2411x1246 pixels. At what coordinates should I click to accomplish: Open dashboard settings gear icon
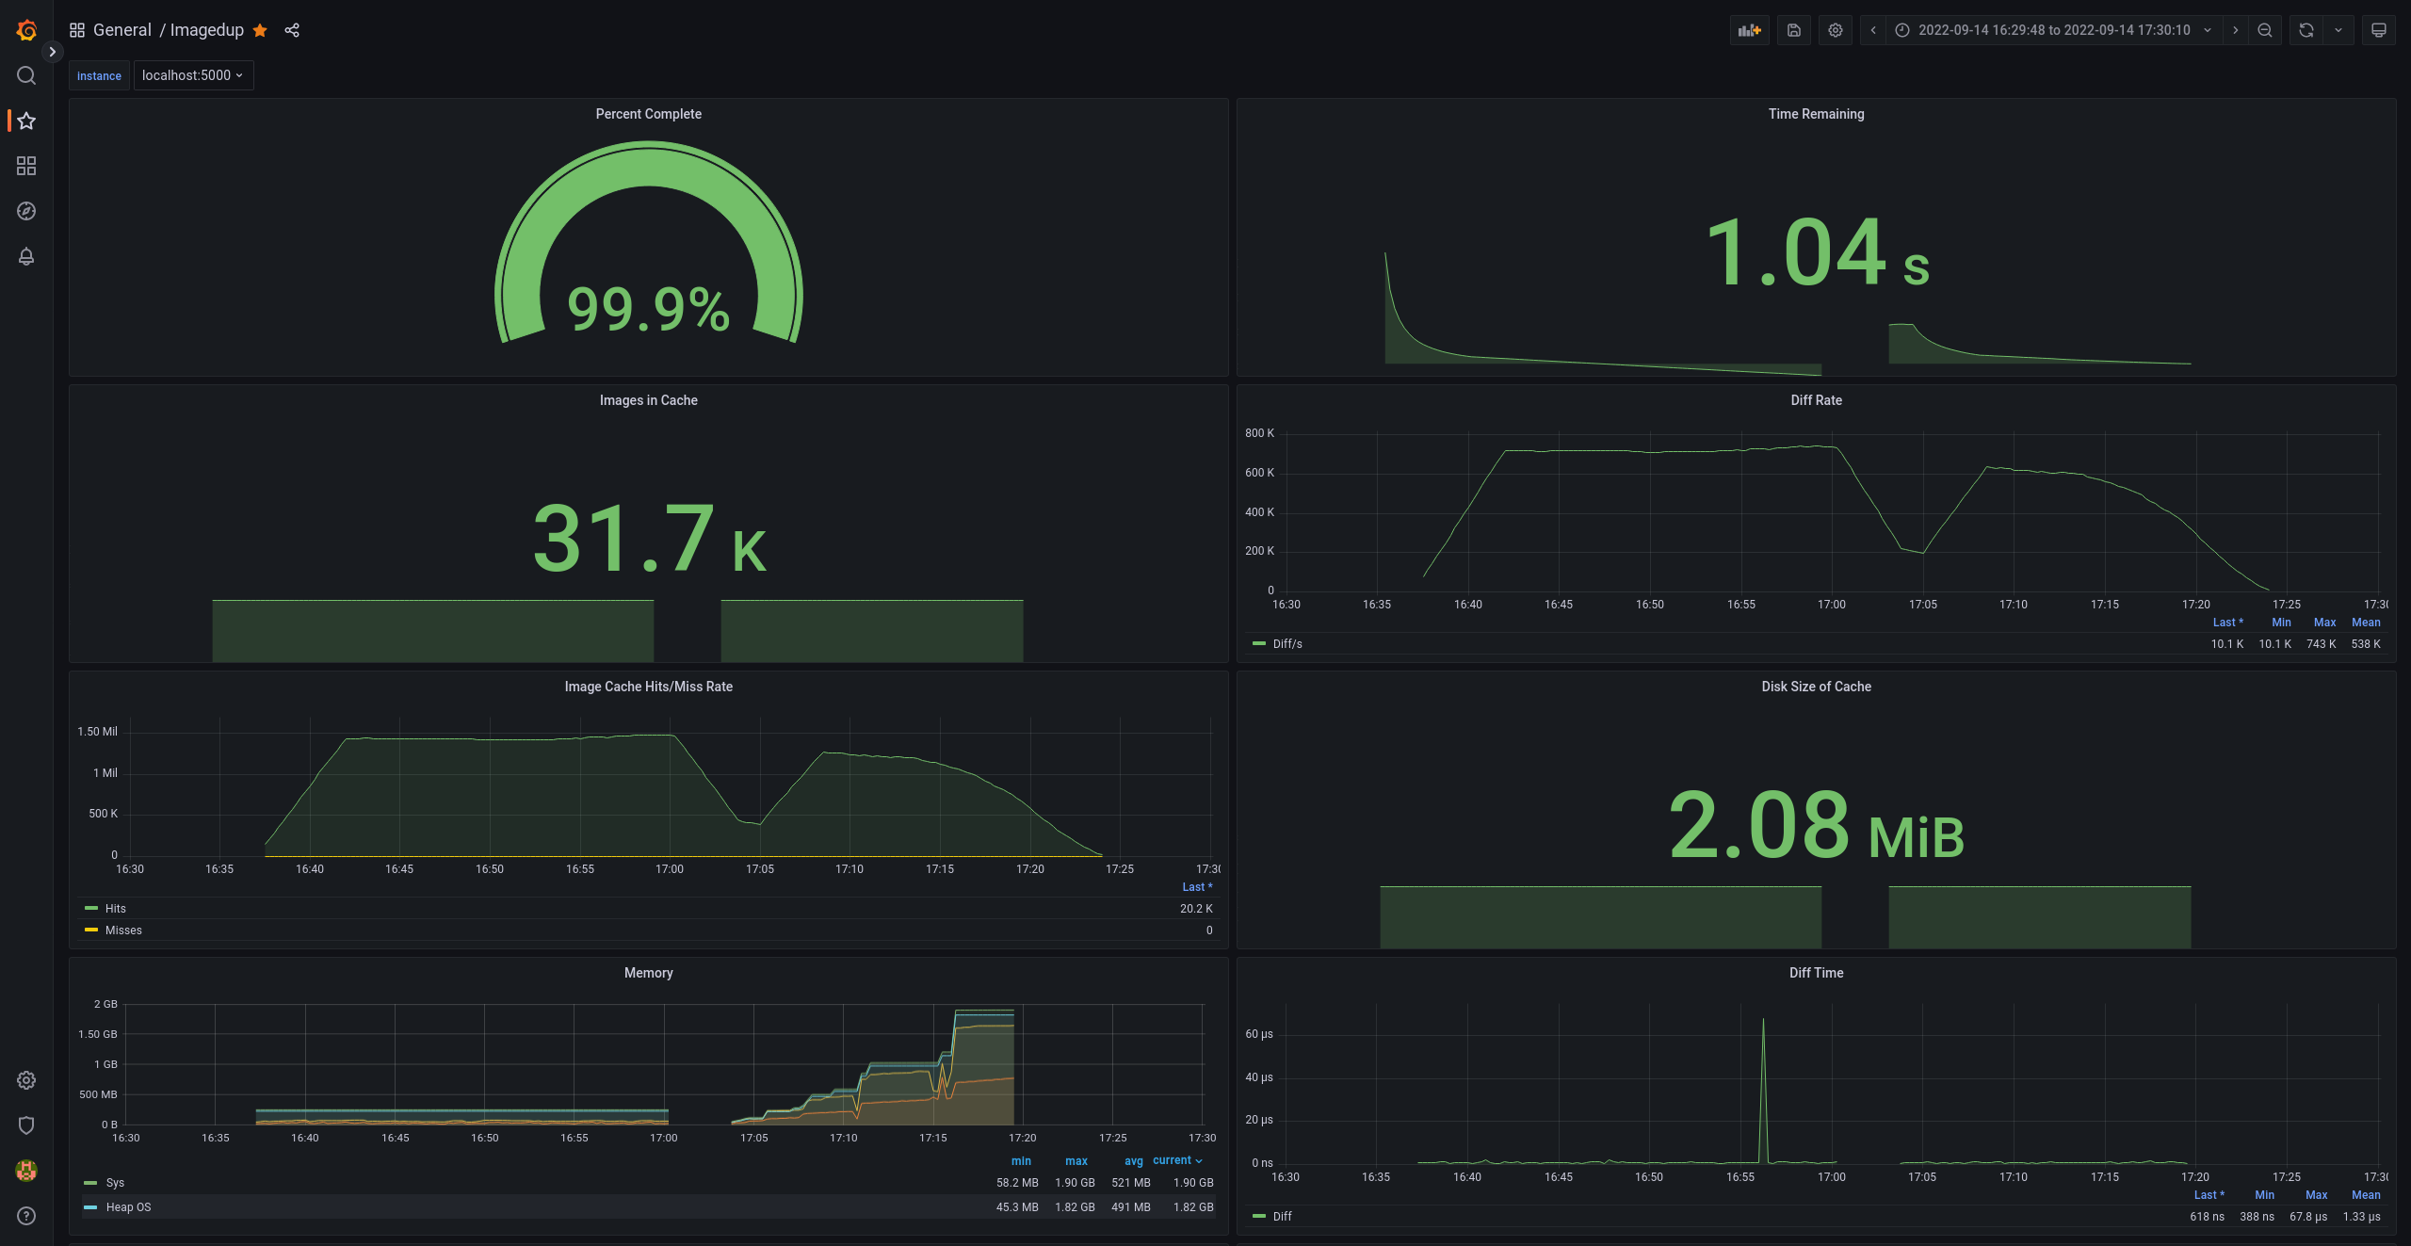coord(1835,30)
